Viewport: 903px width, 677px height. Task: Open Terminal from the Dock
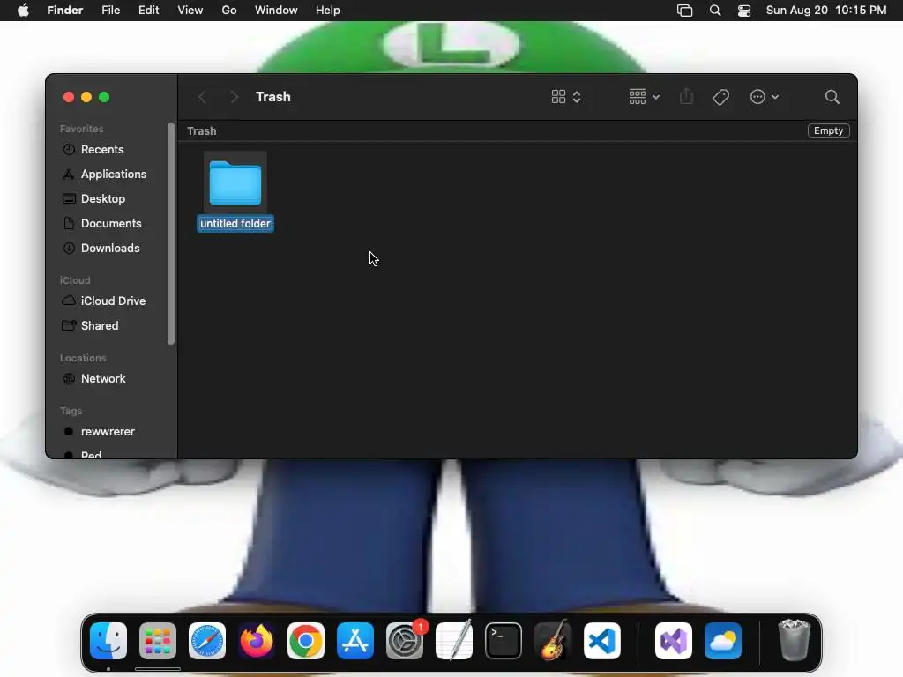(504, 641)
